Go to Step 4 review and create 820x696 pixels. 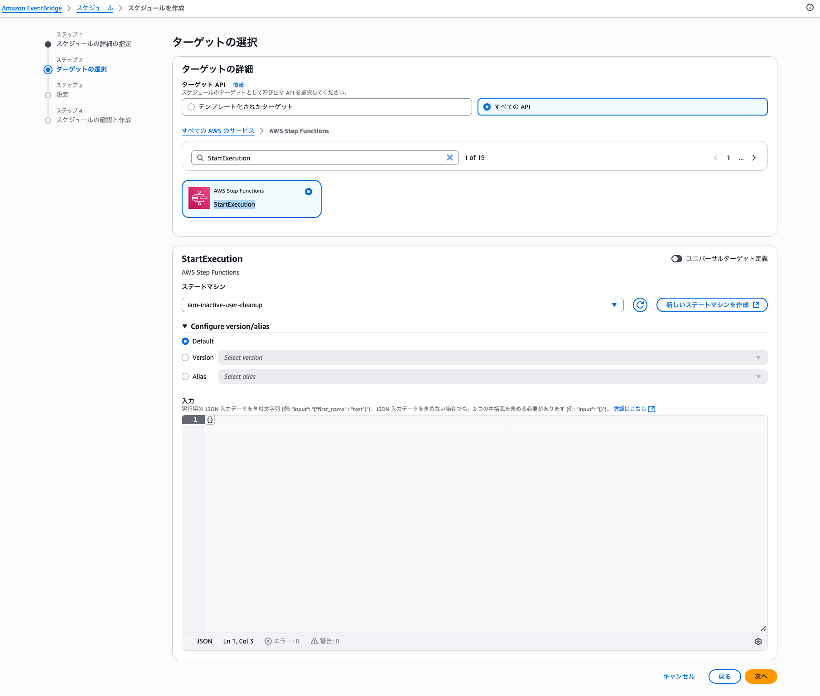click(x=94, y=120)
